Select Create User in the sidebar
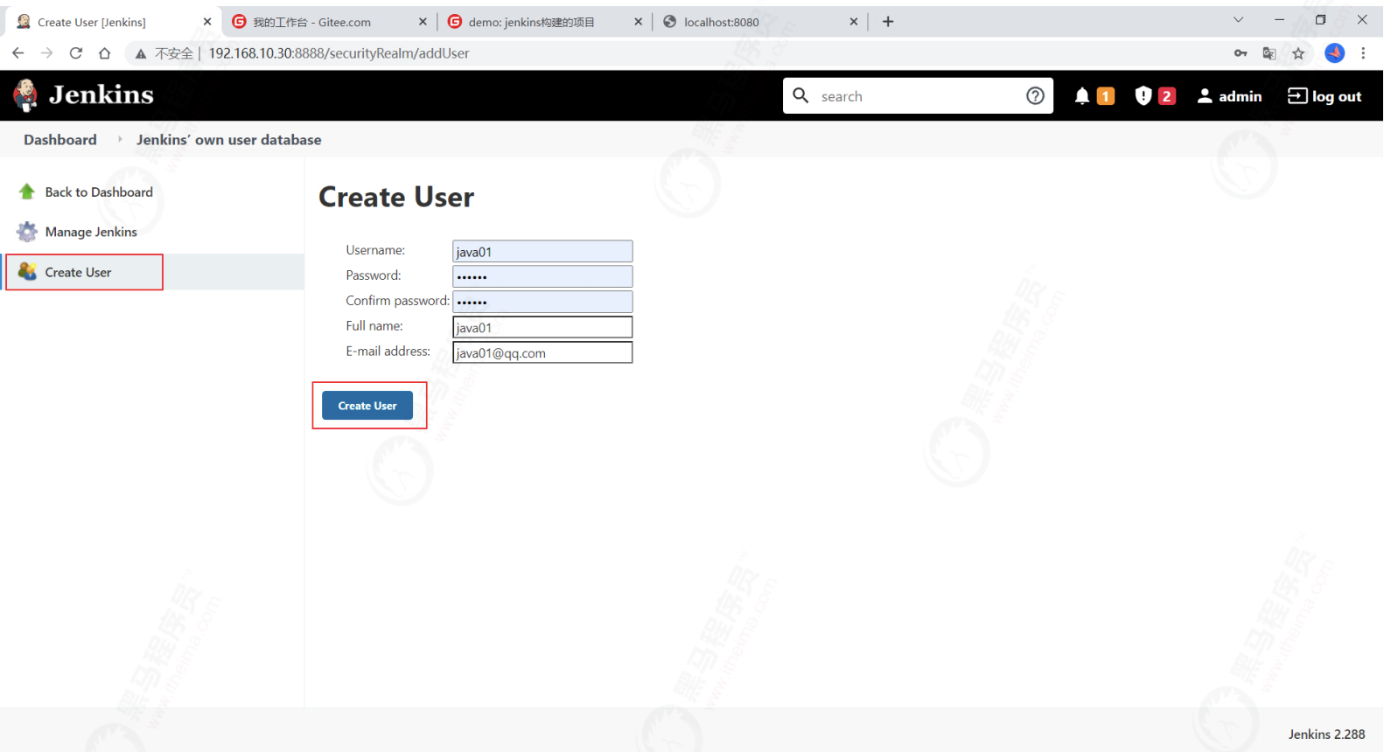1384x752 pixels. coord(78,272)
